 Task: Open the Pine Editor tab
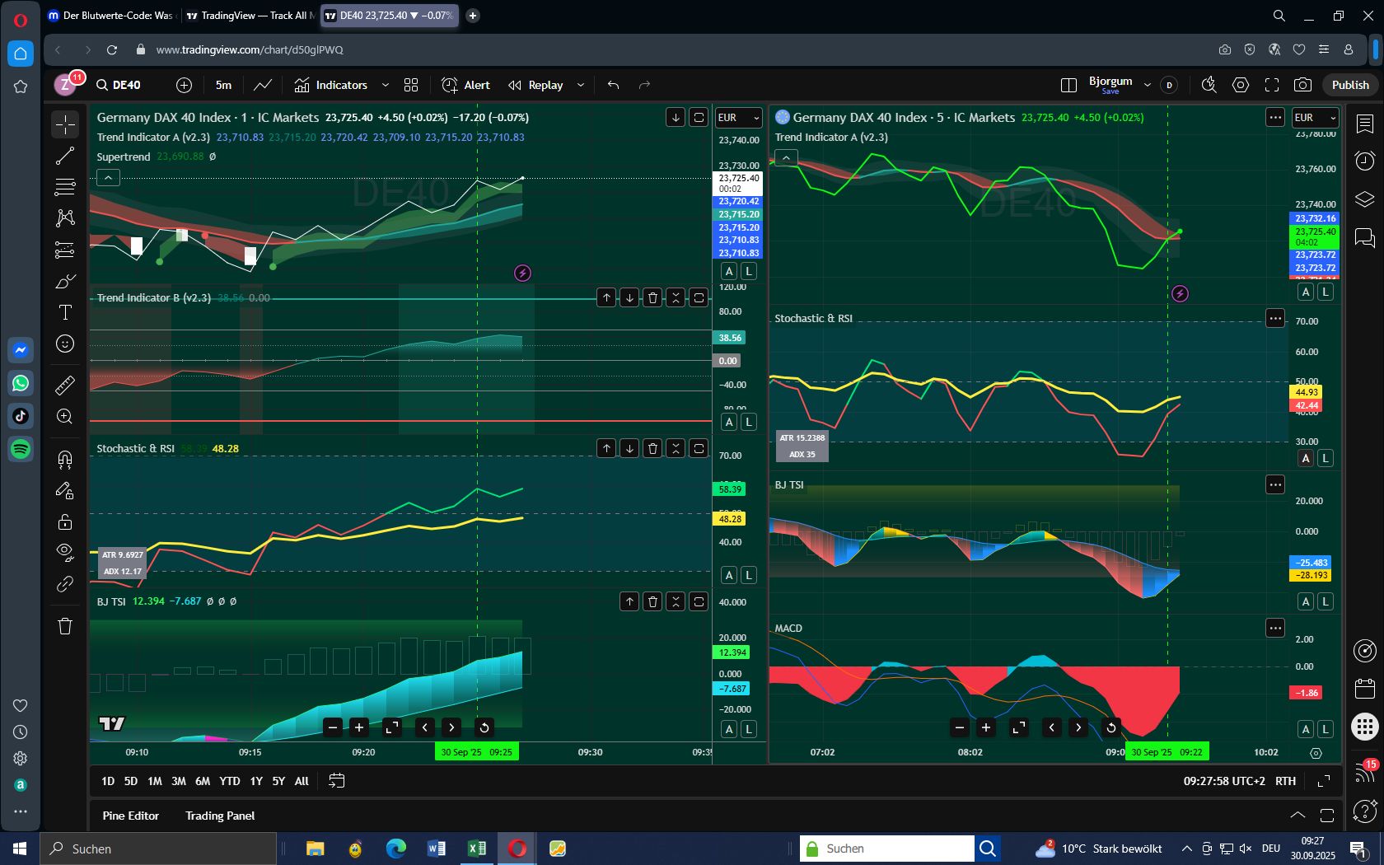coord(130,816)
